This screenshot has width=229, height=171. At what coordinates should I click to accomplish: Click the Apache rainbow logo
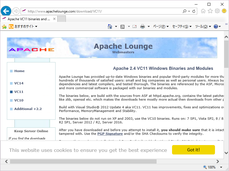[31, 50]
